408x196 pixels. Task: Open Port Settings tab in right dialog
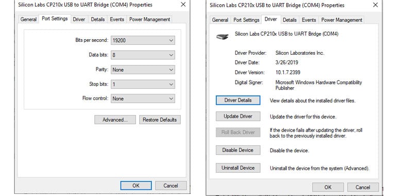click(x=246, y=20)
